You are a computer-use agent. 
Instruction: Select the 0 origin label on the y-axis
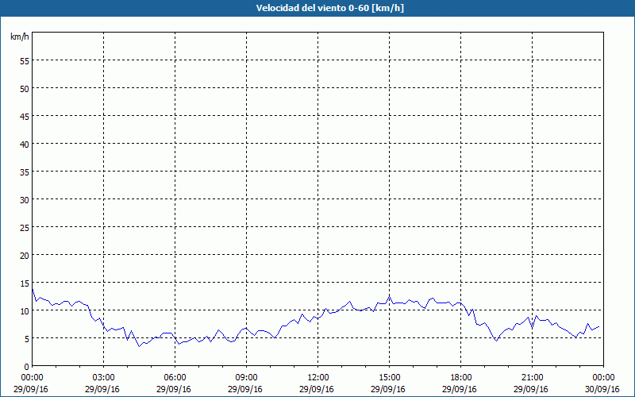pyautogui.click(x=26, y=366)
